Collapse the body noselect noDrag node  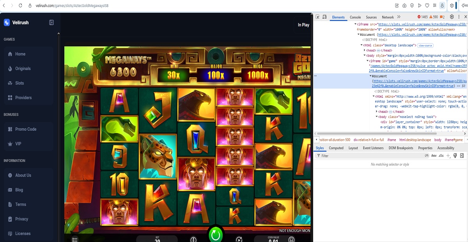[x=377, y=117]
